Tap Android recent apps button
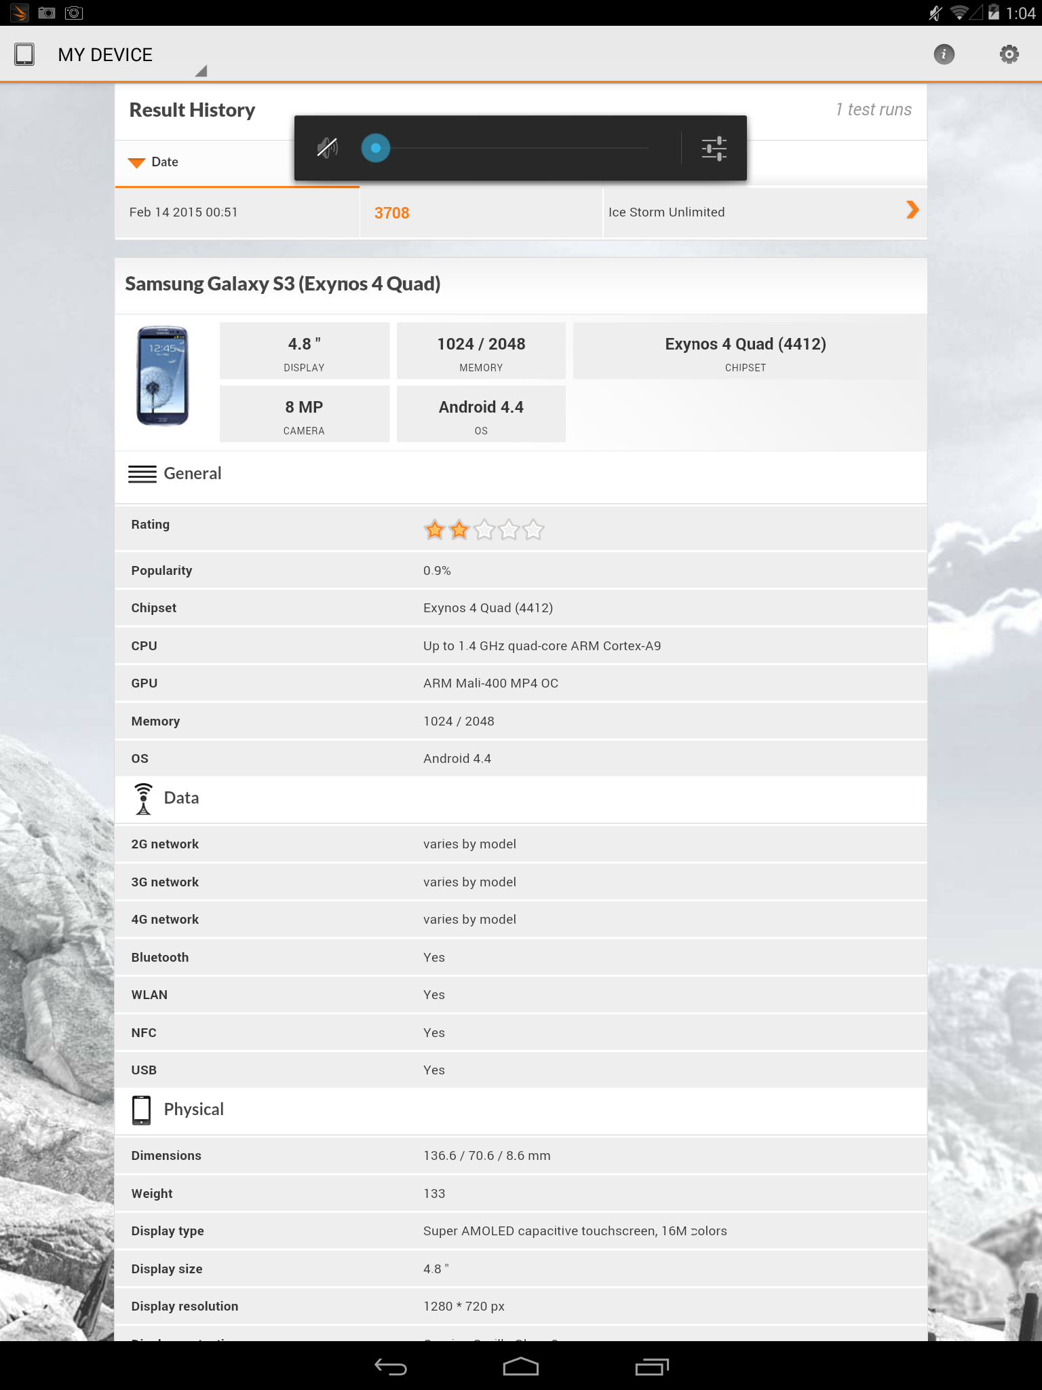The height and width of the screenshot is (1390, 1042). click(652, 1367)
